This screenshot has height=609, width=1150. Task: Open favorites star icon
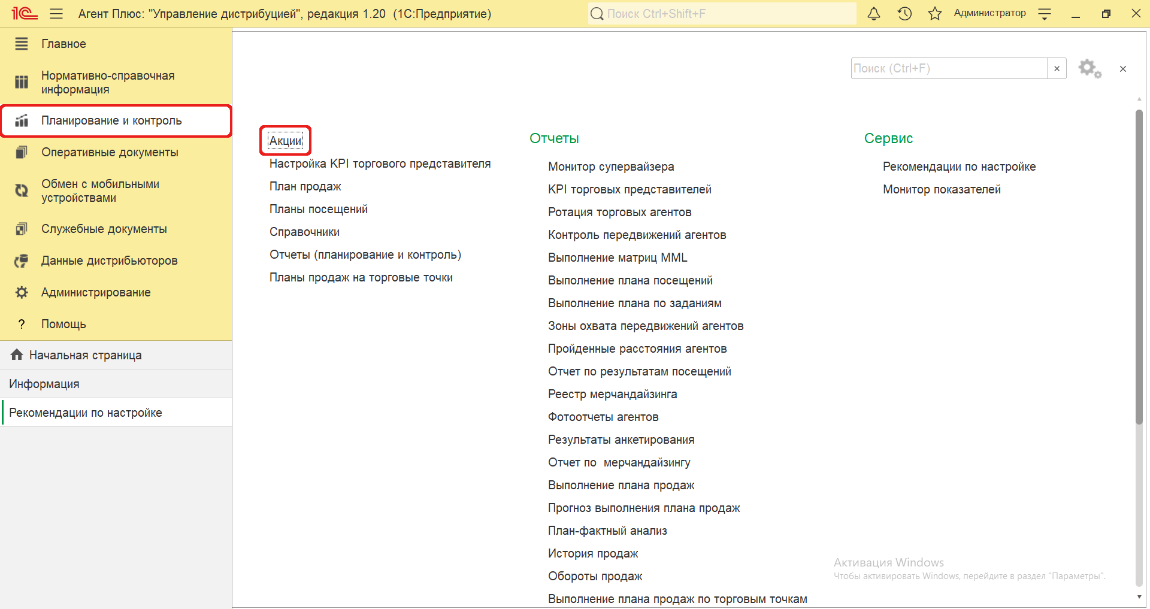(x=935, y=13)
